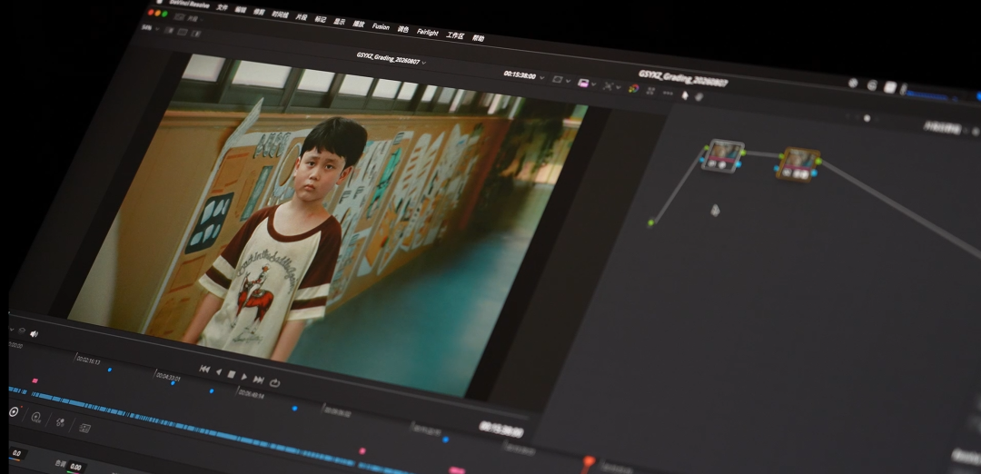This screenshot has width=981, height=474.
Task: Play the clip in reverse
Action: point(218,372)
